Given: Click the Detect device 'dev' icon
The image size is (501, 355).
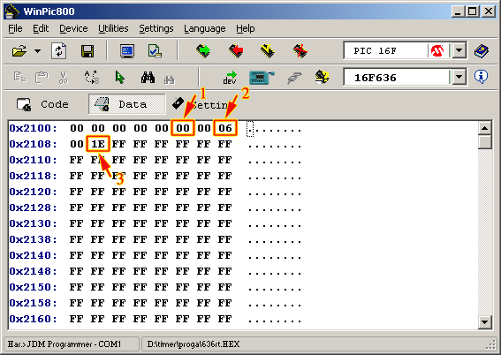Looking at the screenshot, I should tap(230, 77).
